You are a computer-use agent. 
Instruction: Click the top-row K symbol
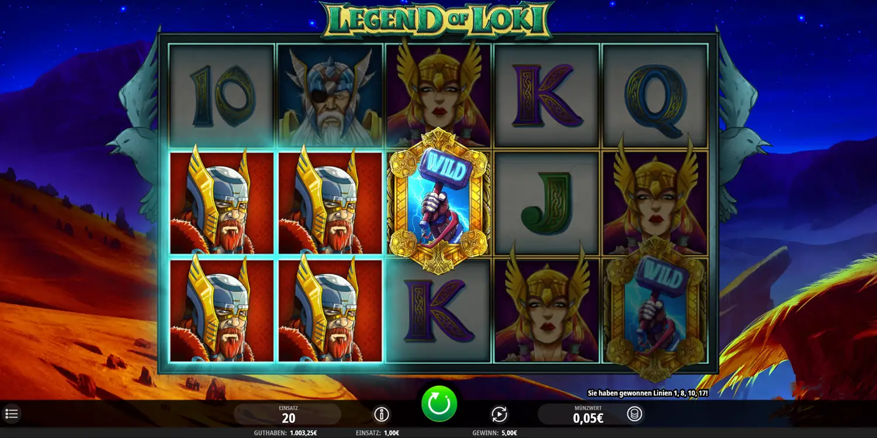(x=546, y=96)
